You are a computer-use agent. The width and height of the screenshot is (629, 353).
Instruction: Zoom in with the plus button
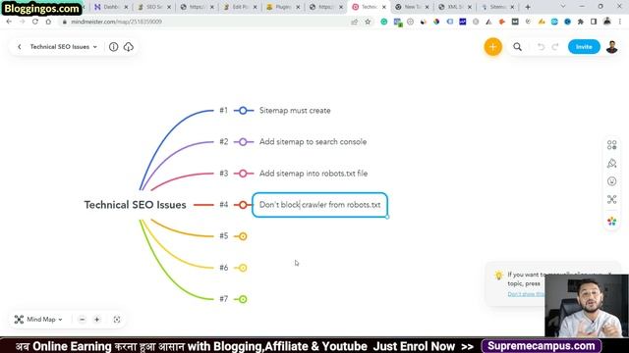pyautogui.click(x=96, y=320)
